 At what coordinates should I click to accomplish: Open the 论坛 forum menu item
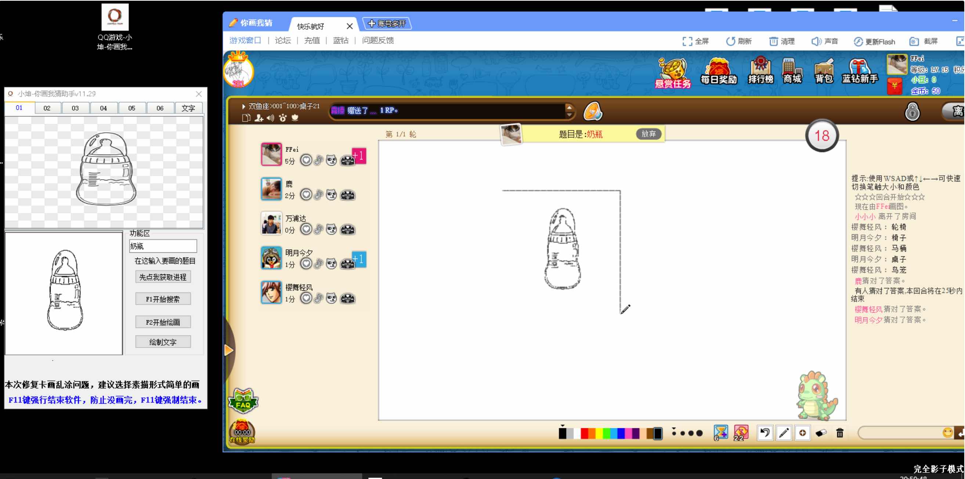pos(283,40)
